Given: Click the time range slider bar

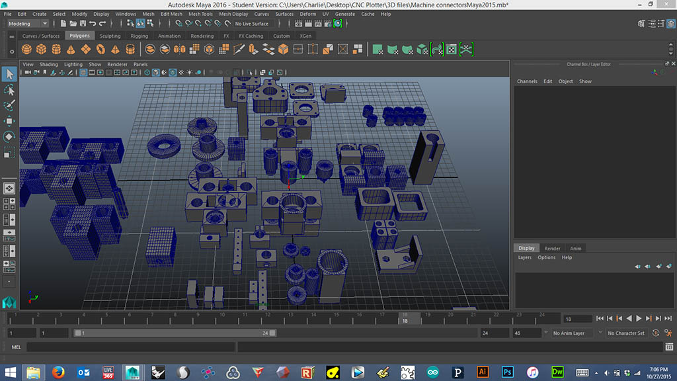Looking at the screenshot, I should (x=174, y=333).
